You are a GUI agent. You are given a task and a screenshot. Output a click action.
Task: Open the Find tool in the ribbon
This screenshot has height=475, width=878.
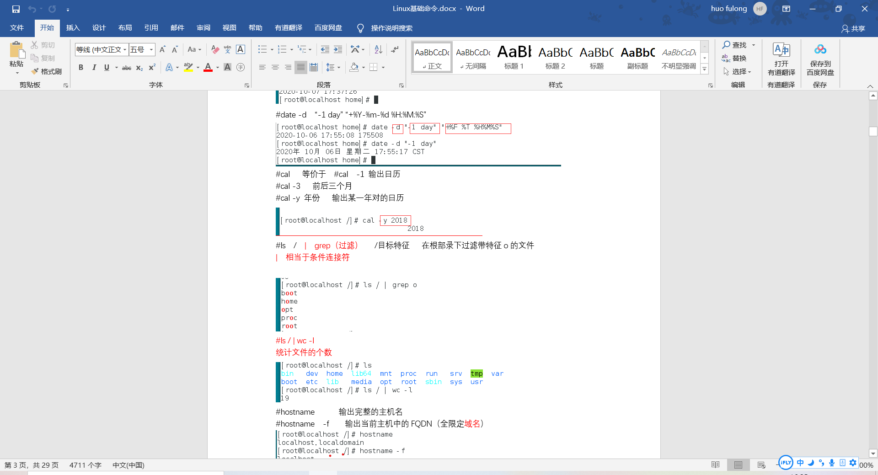[735, 45]
